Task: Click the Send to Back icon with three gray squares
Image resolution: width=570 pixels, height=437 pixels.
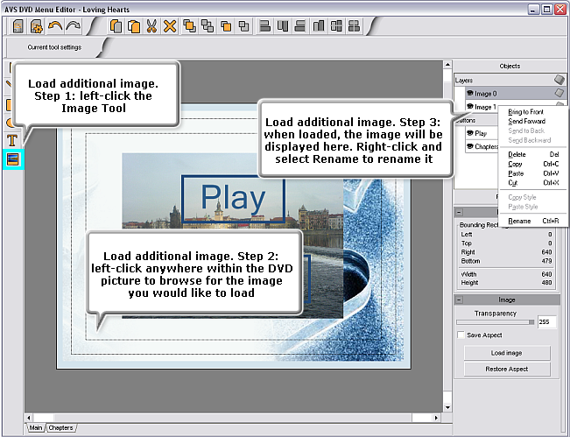Action: [x=208, y=26]
